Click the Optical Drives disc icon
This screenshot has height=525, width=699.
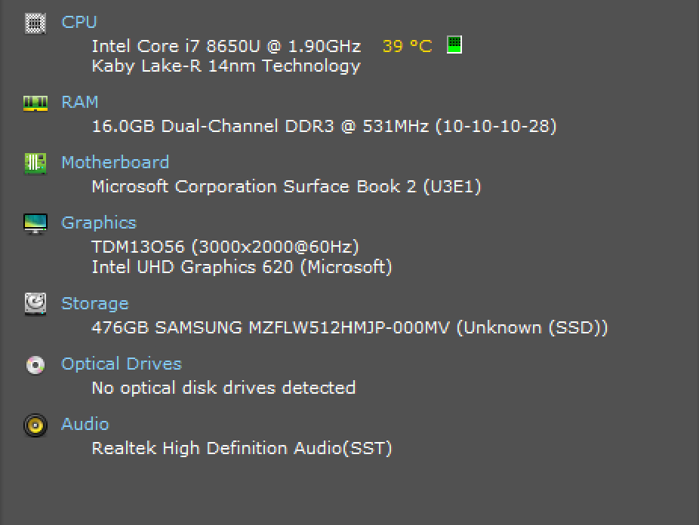(x=35, y=365)
